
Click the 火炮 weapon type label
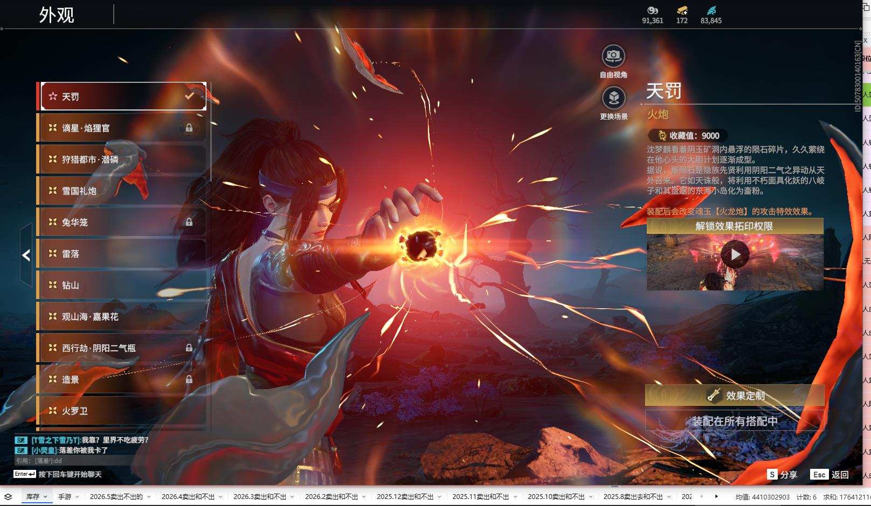click(658, 114)
